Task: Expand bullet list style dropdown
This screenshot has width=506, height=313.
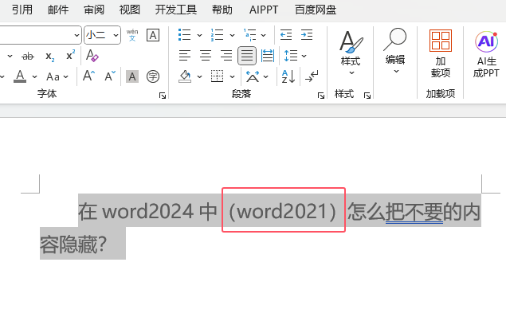Action: click(199, 35)
